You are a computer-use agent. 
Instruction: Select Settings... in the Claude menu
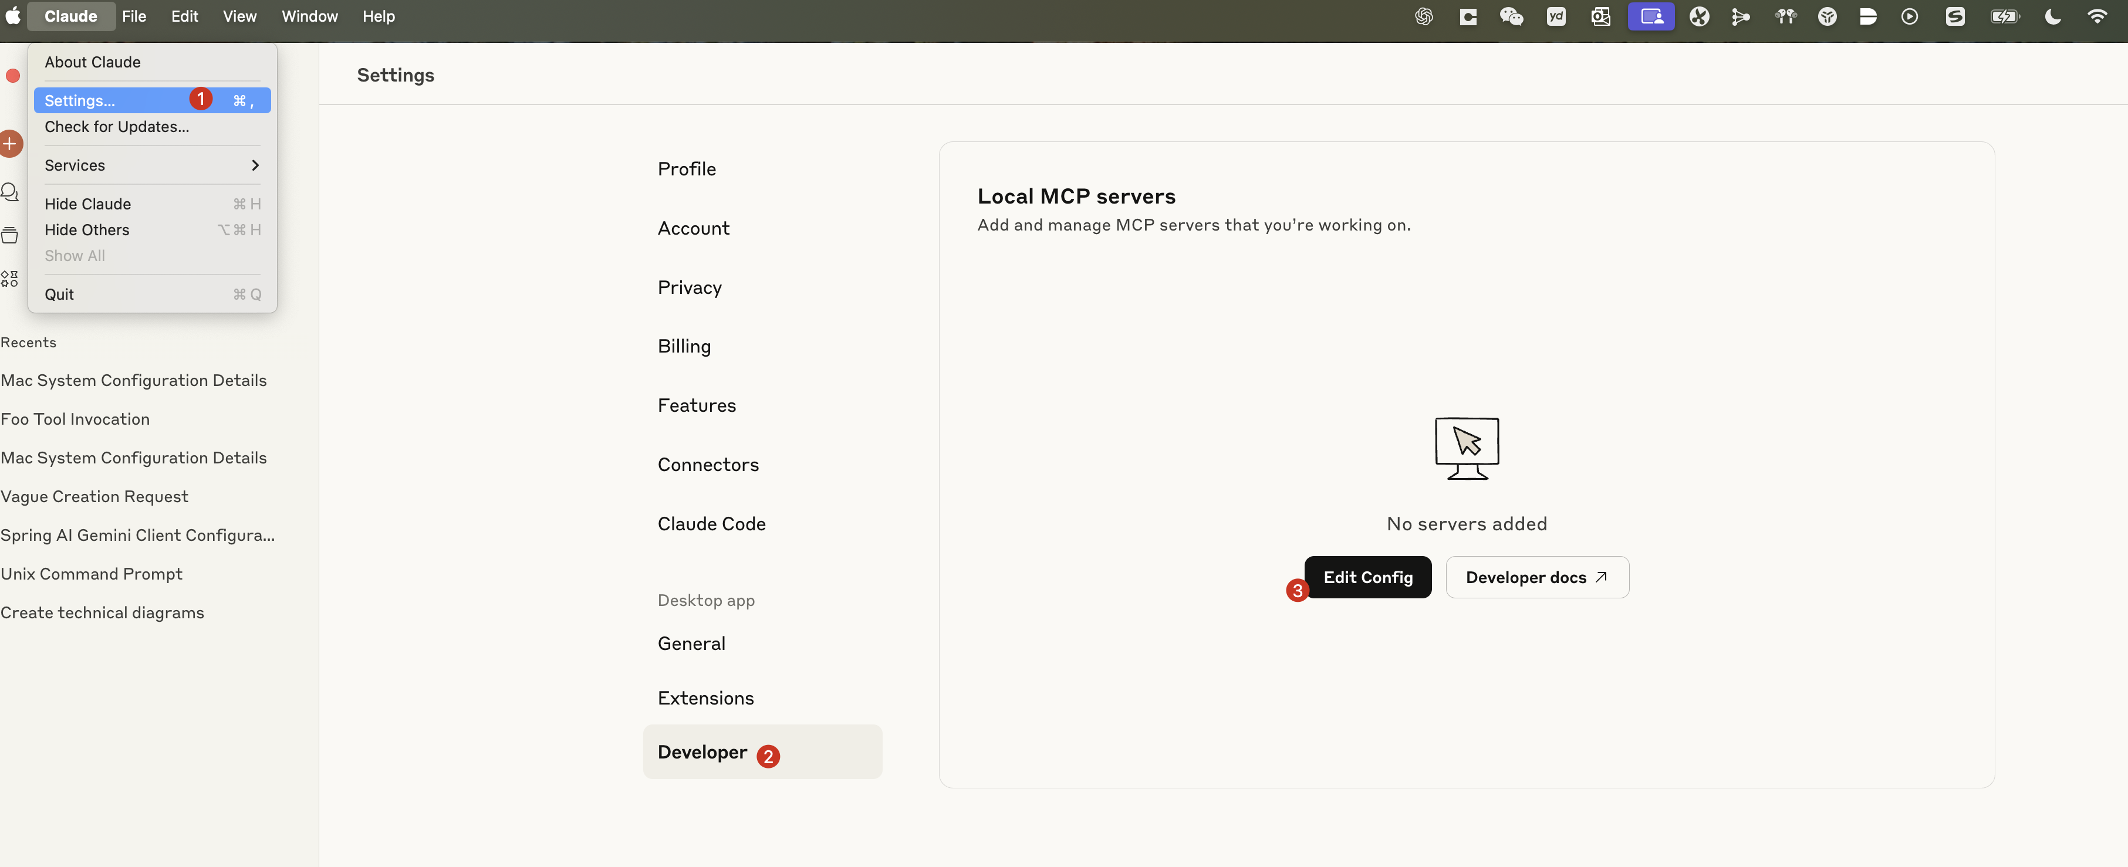pyautogui.click(x=152, y=101)
